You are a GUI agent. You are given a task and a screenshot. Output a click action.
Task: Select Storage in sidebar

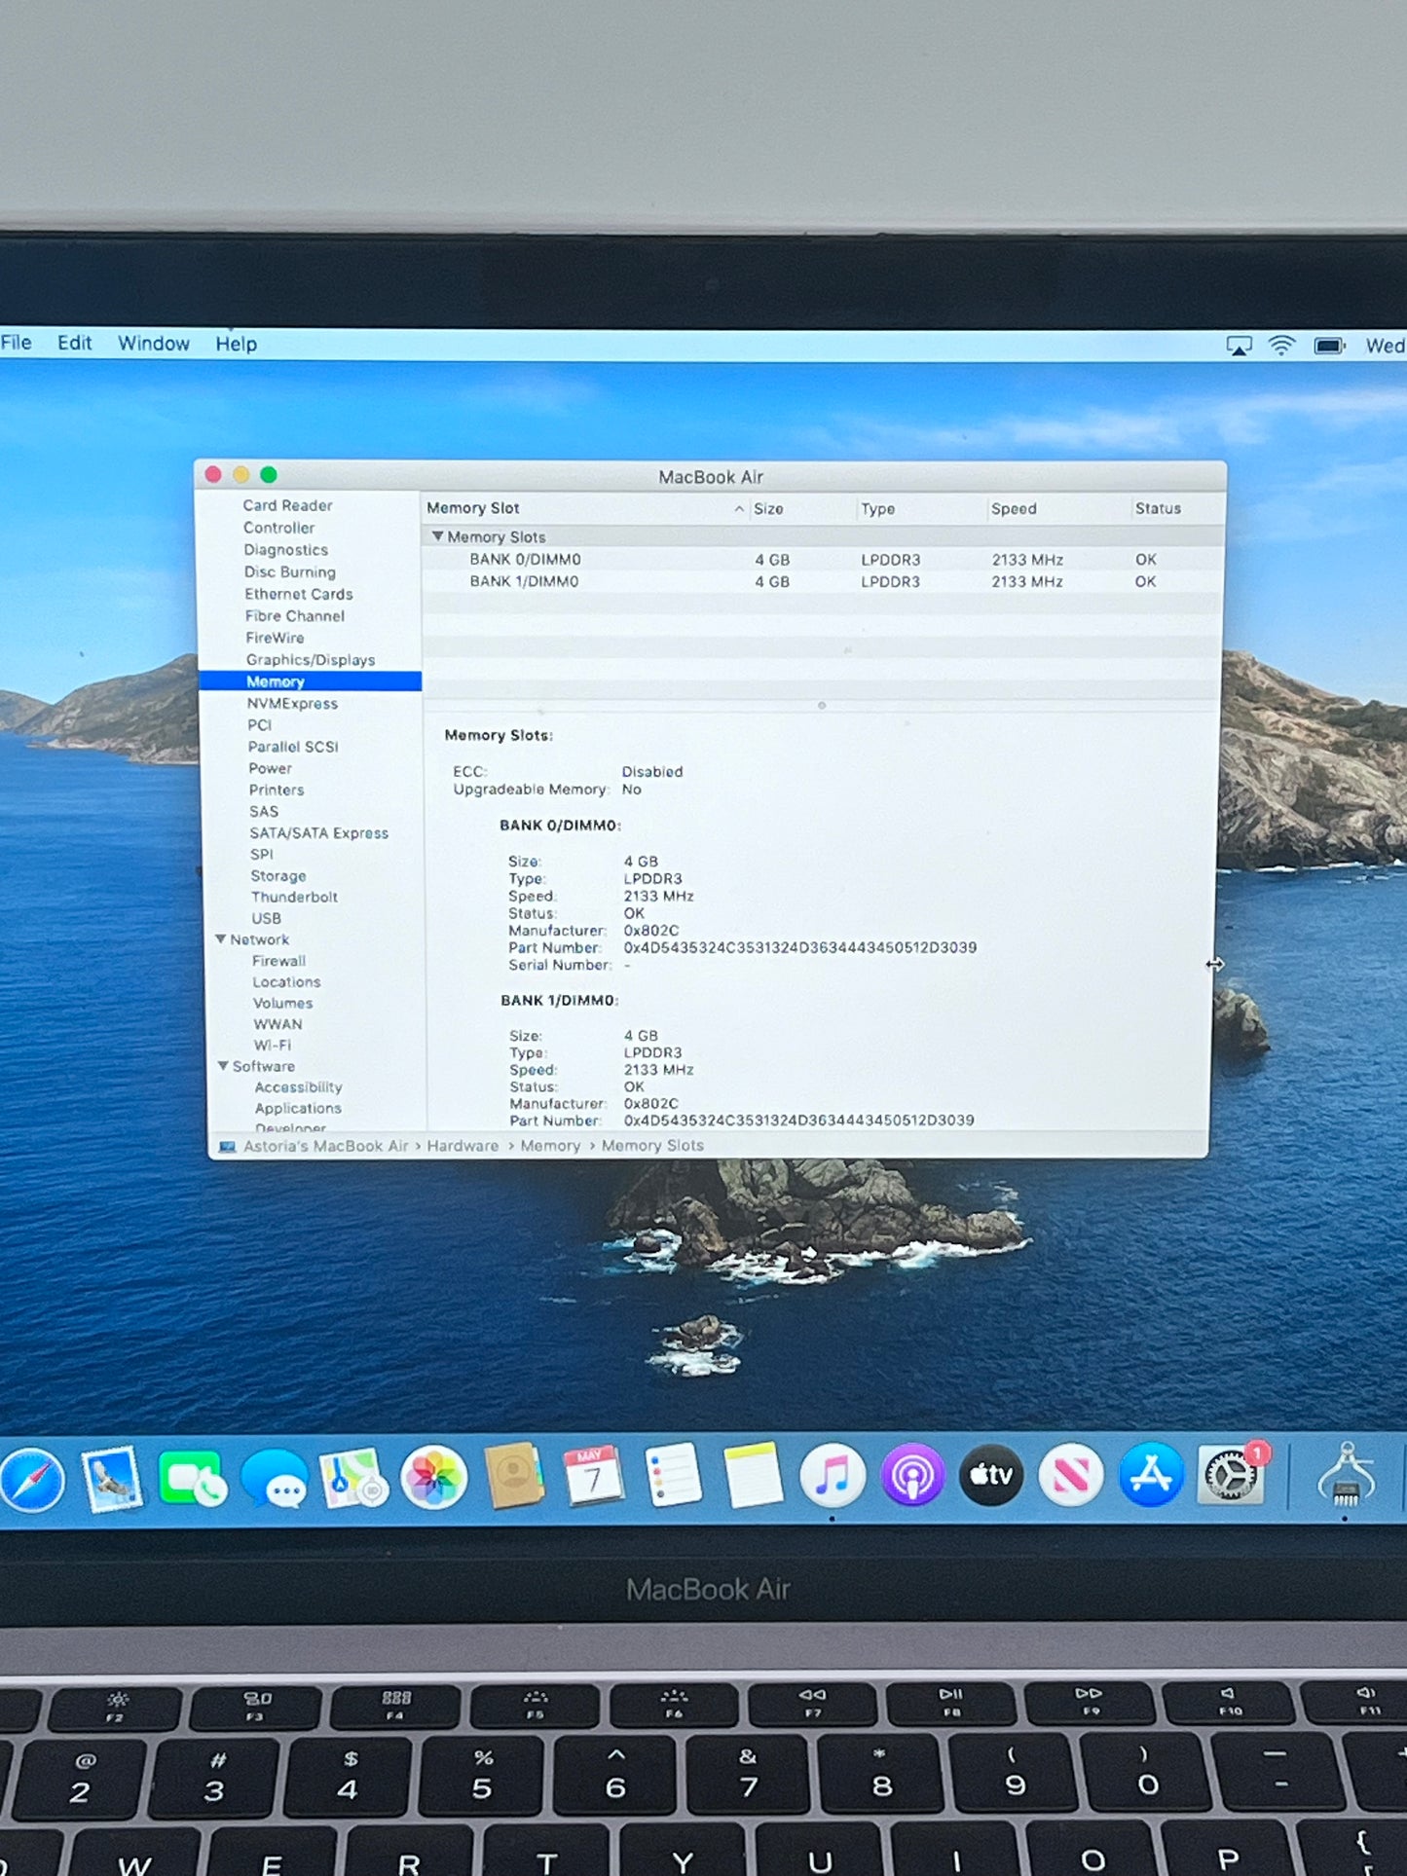click(278, 876)
